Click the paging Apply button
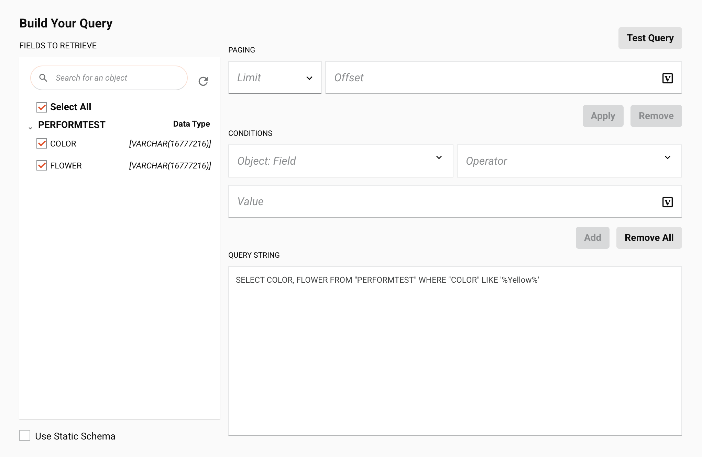This screenshot has width=702, height=457. point(603,116)
